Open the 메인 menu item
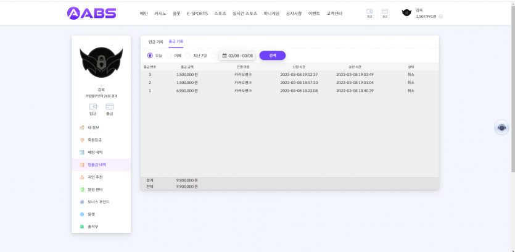This screenshot has width=515, height=252. (x=144, y=14)
